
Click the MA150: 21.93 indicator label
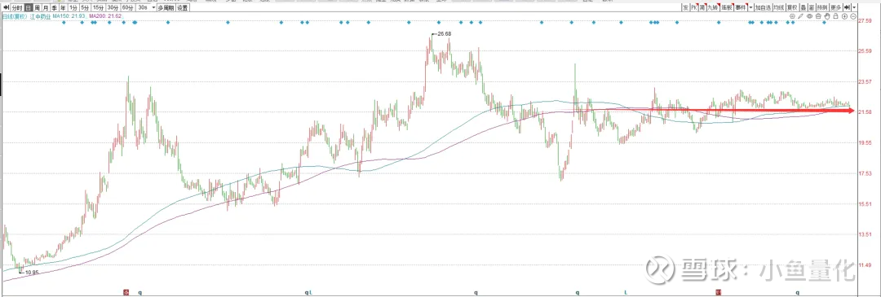(x=69, y=16)
